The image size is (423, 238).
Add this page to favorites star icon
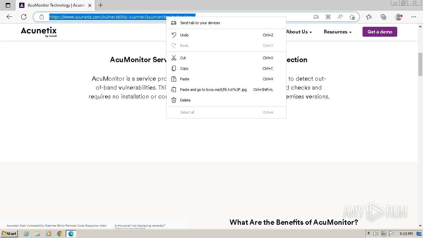[352, 17]
